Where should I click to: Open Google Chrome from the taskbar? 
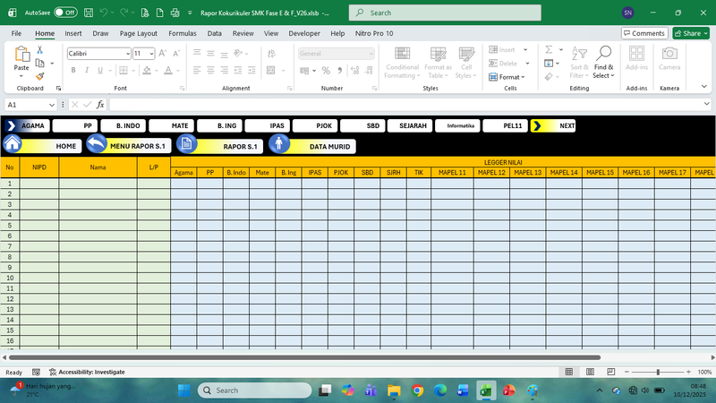(417, 390)
